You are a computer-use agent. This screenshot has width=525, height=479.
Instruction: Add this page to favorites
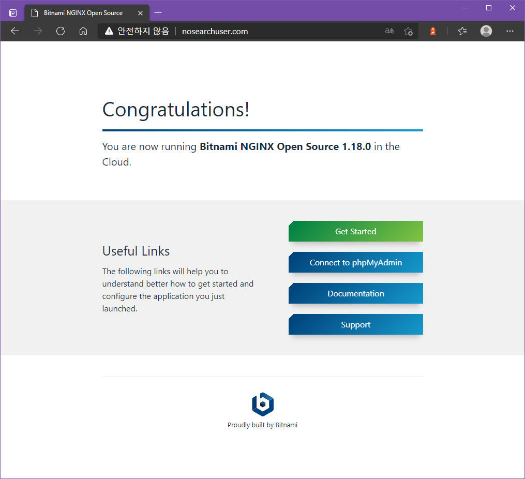[408, 31]
